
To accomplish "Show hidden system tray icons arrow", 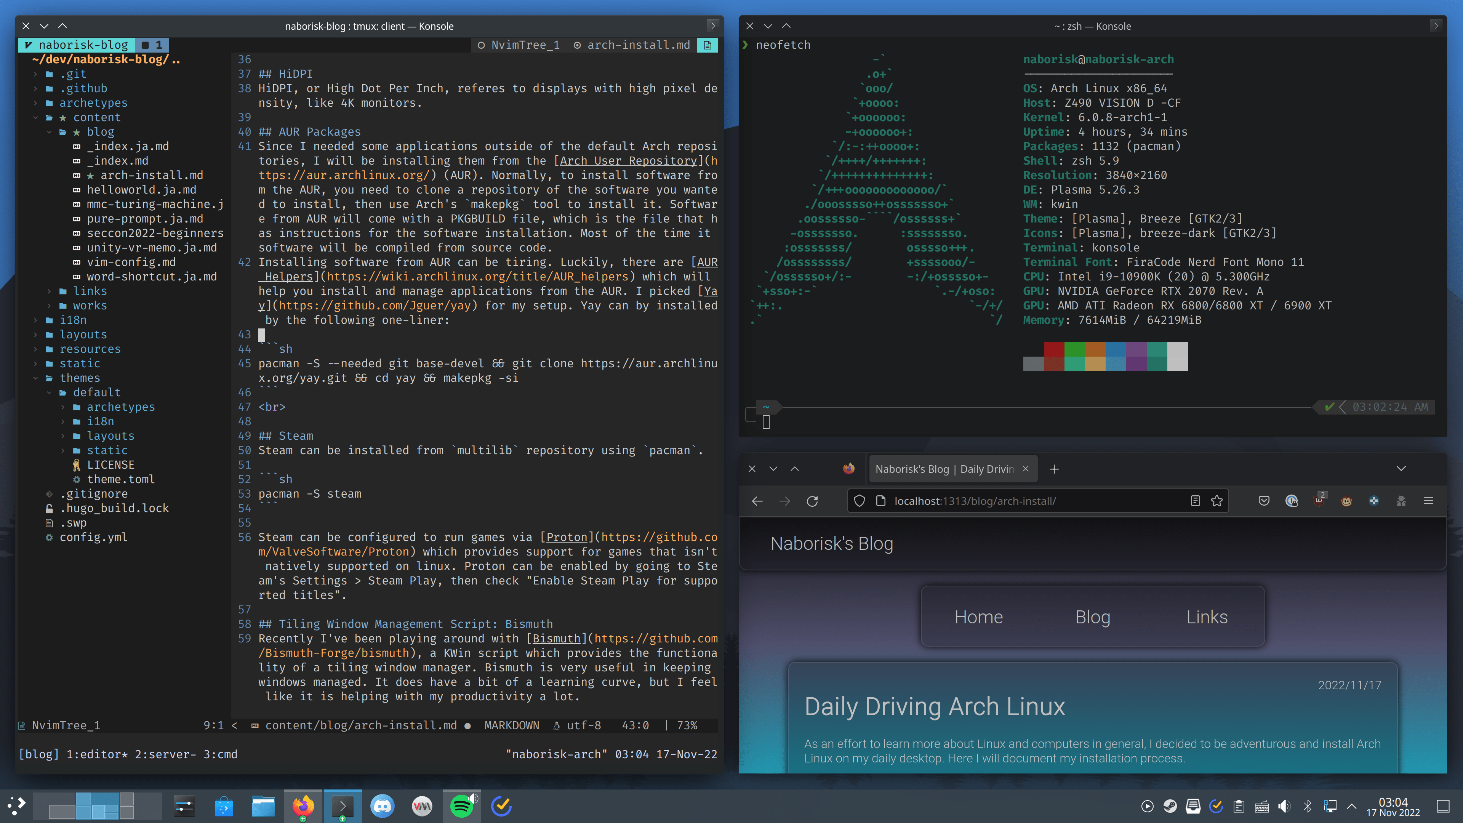I will 1352,806.
